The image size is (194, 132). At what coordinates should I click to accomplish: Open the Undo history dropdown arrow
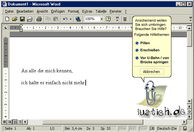(x=70, y=19)
